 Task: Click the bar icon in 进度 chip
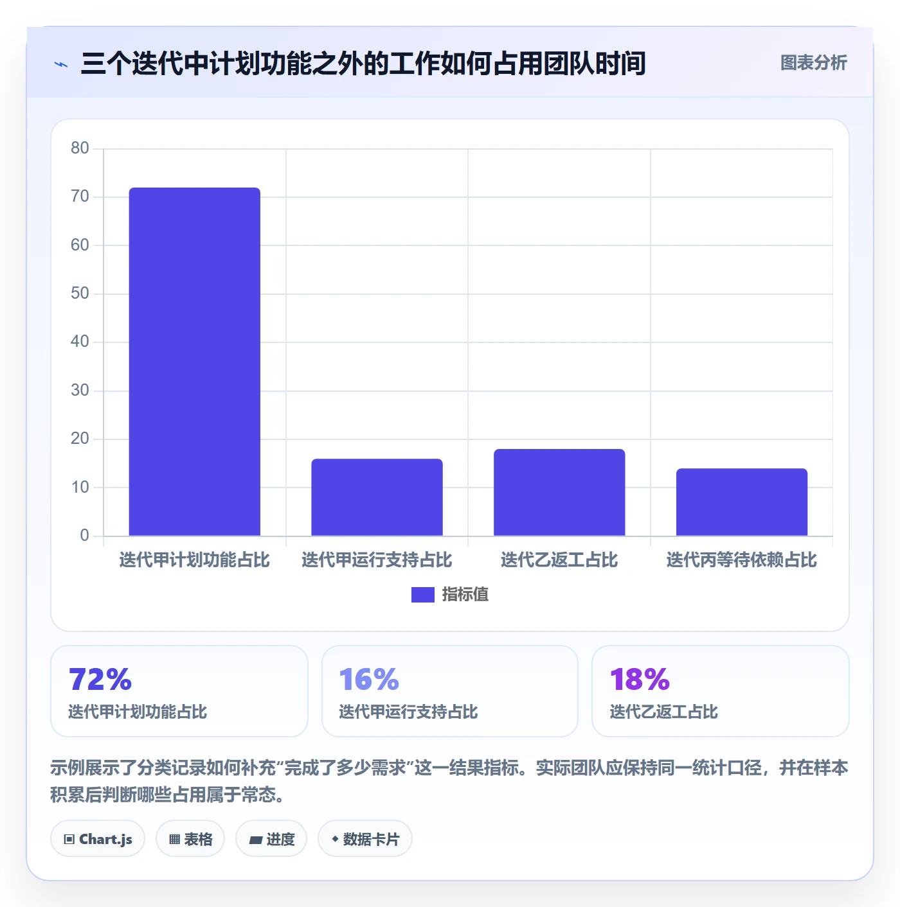[x=255, y=840]
